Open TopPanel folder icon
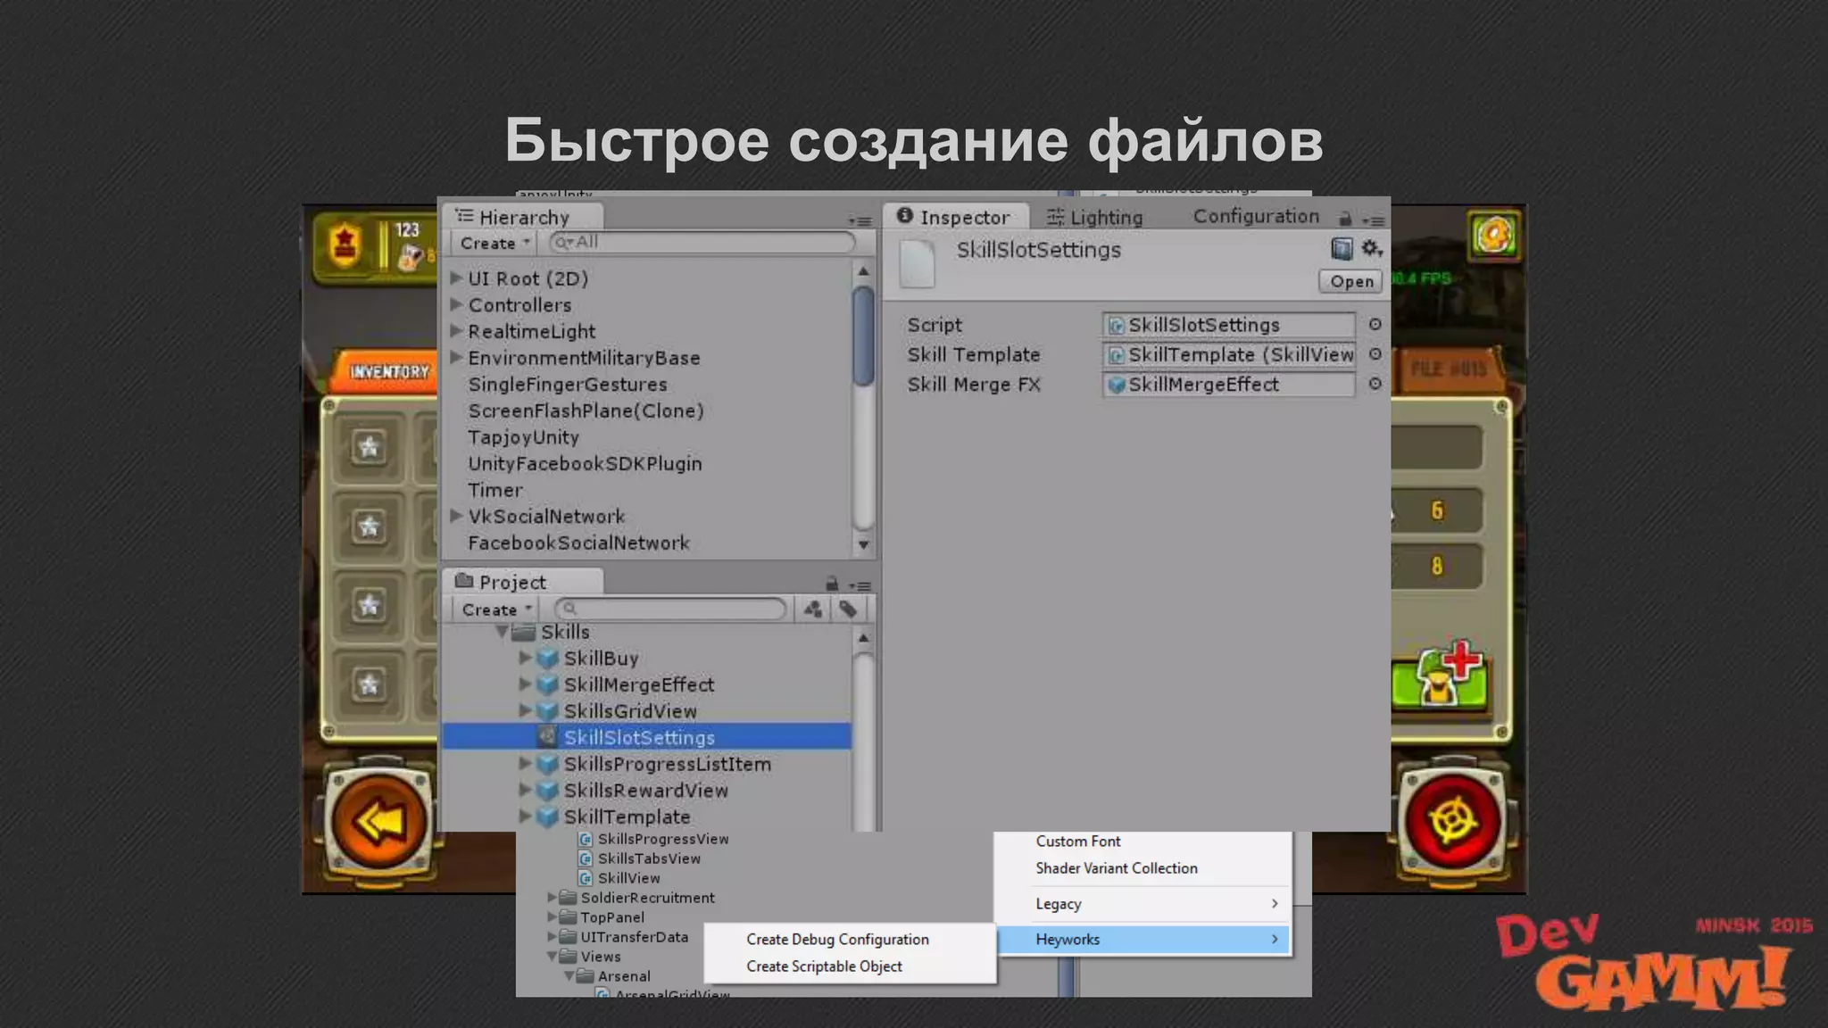 click(569, 917)
